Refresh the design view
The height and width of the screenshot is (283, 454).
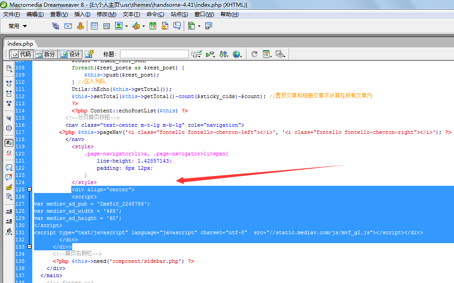(x=255, y=54)
